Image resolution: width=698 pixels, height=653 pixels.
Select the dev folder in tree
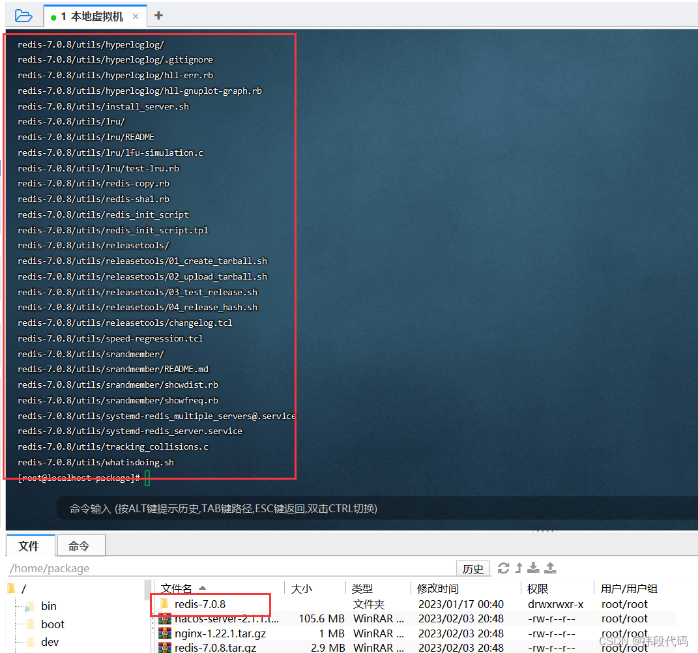(50, 642)
